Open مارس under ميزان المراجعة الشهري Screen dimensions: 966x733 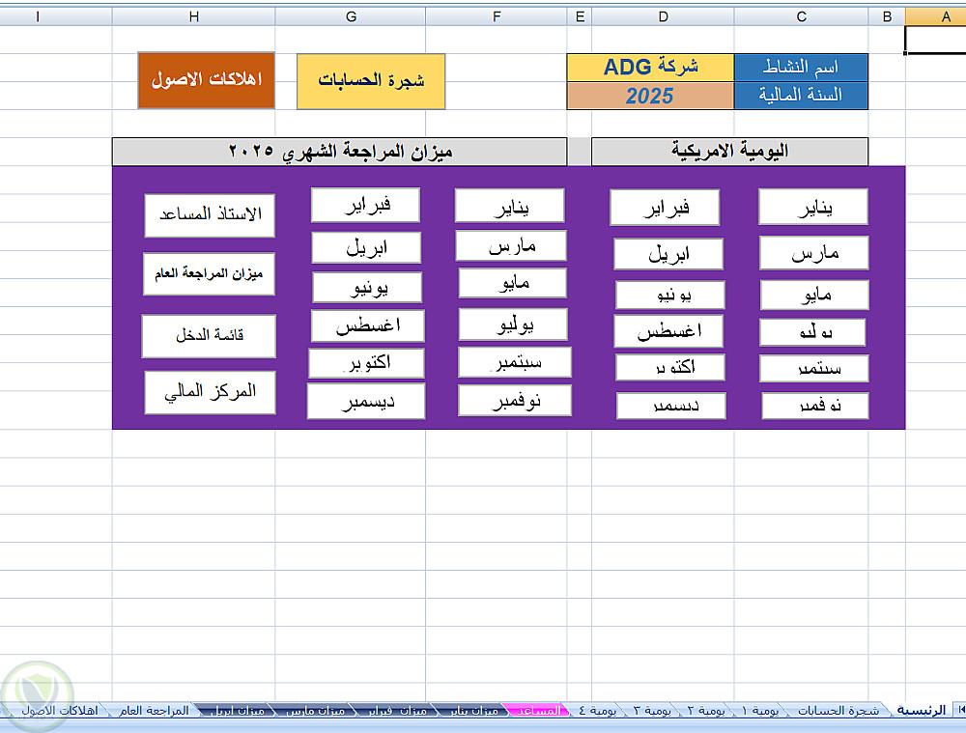coord(511,245)
